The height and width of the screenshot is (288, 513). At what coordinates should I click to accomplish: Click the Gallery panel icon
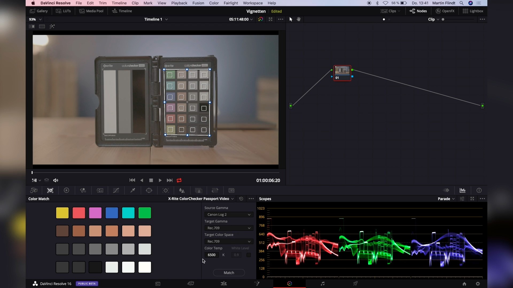38,11
